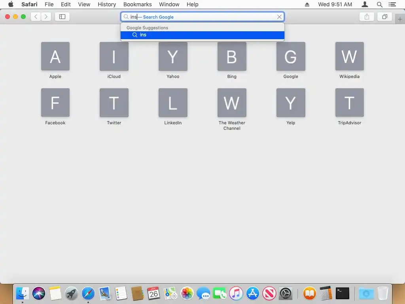Screen dimensions: 405x304
Task: Open the TripAdvisor favorite tile
Action: point(350,103)
